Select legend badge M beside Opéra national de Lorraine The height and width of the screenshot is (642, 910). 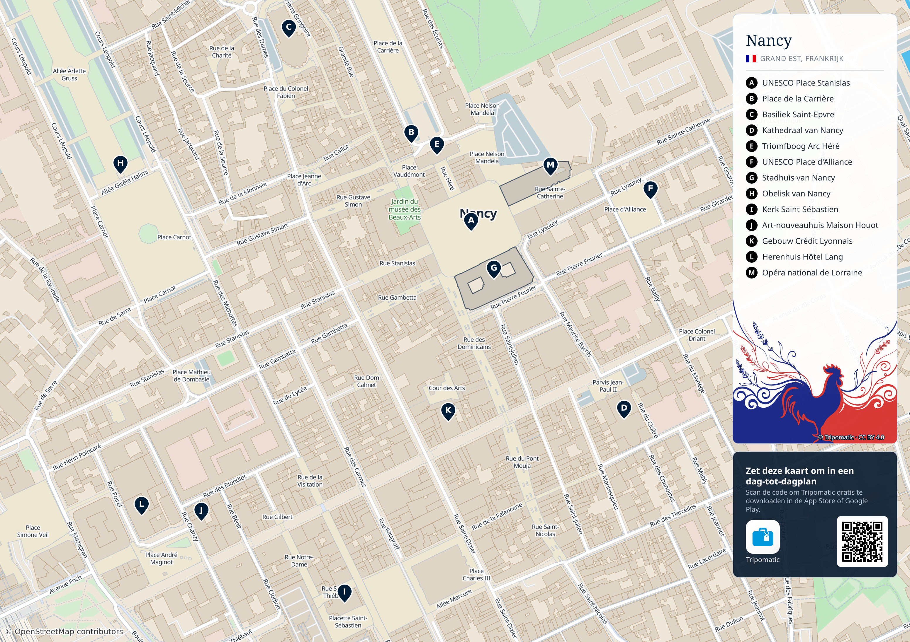(x=751, y=273)
